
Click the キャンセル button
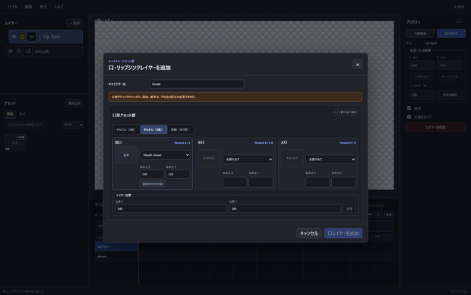pyautogui.click(x=309, y=233)
